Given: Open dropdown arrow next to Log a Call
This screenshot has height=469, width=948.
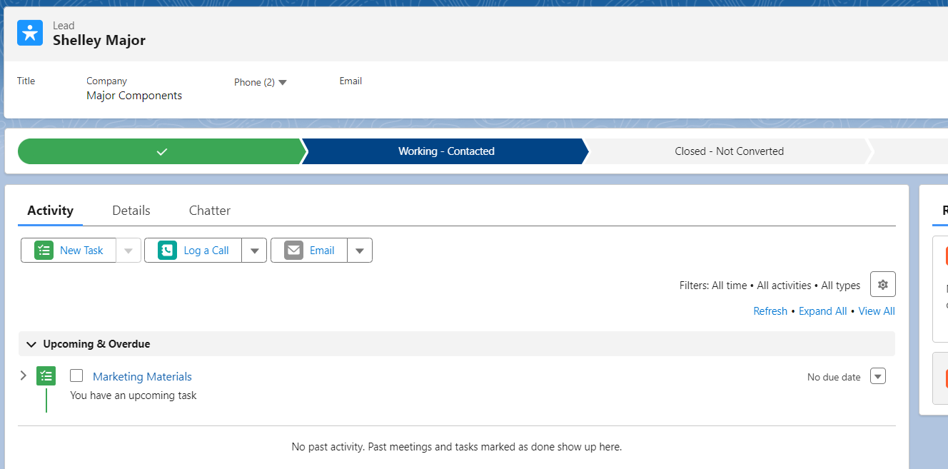Looking at the screenshot, I should (x=254, y=251).
